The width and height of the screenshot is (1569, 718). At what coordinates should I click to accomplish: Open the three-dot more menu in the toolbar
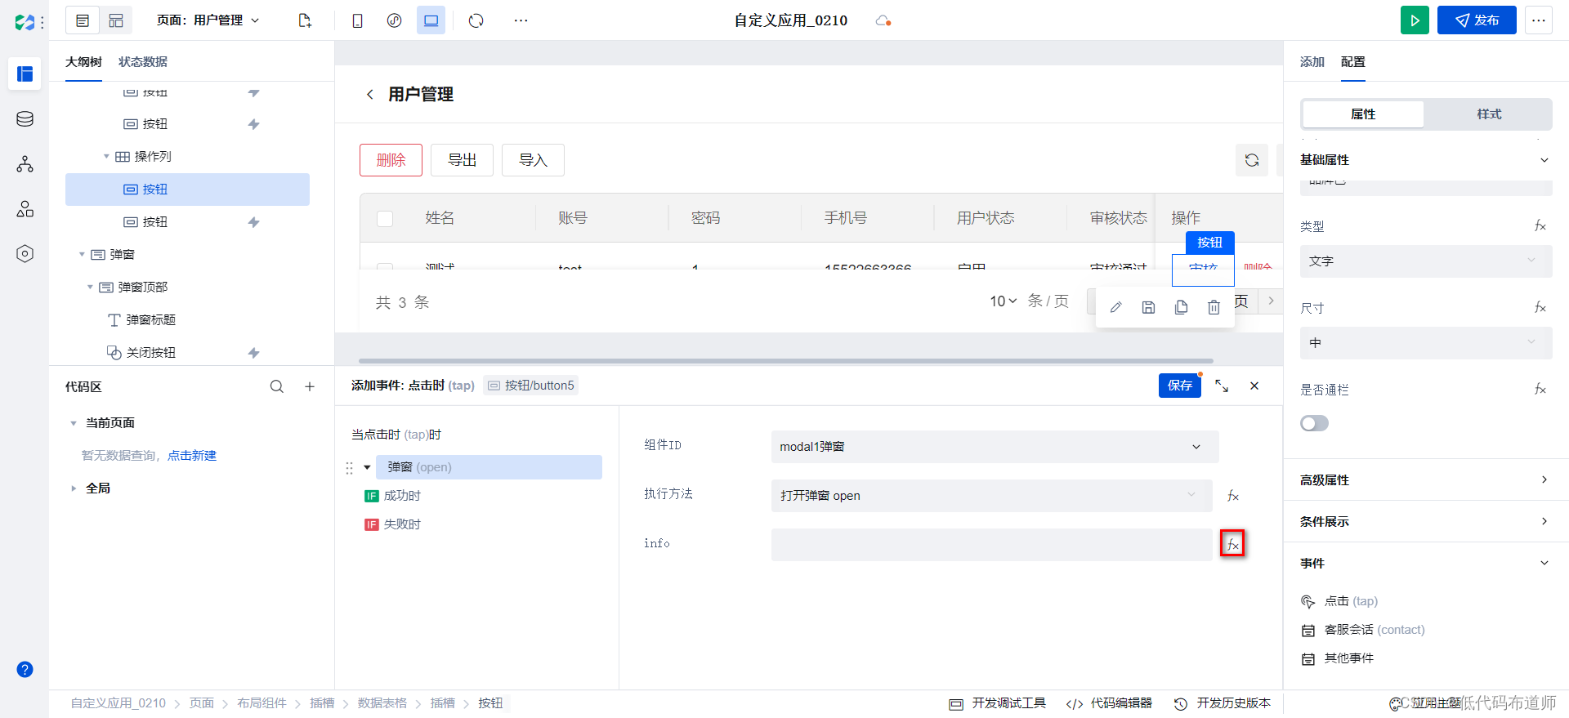tap(521, 20)
